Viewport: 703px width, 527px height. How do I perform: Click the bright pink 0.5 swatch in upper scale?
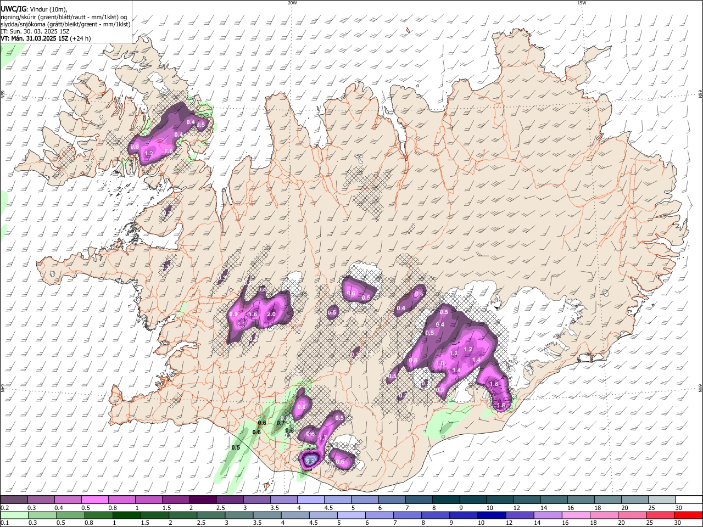point(94,500)
